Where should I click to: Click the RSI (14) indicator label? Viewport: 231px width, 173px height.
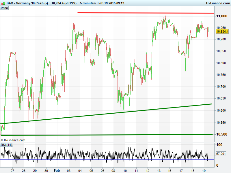click(6, 145)
